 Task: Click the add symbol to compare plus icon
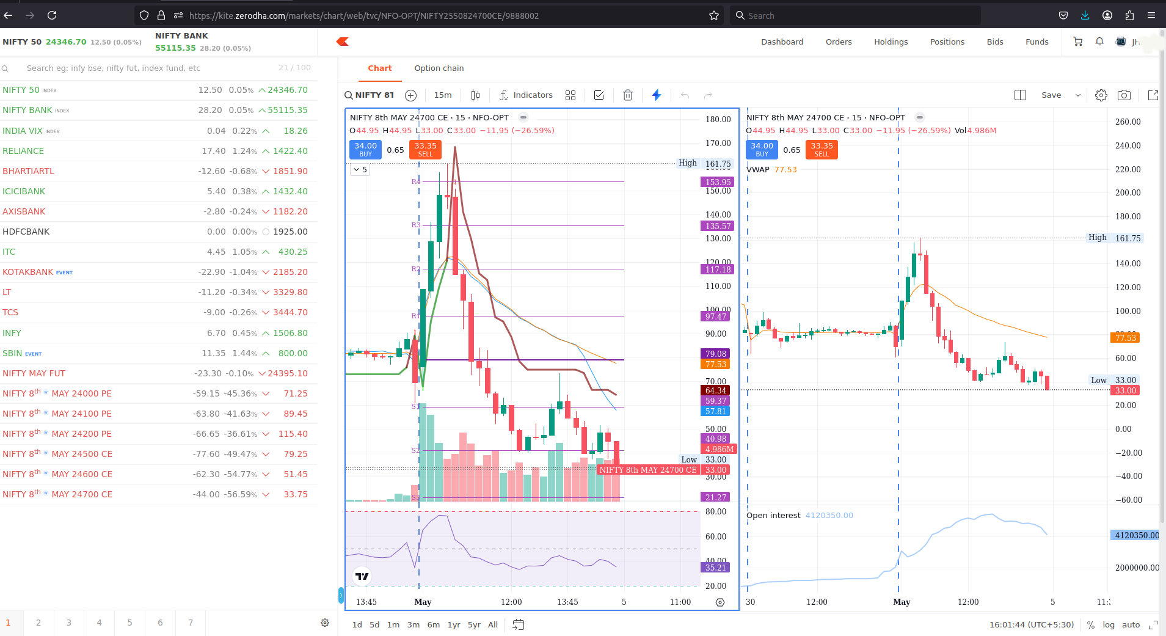(411, 95)
